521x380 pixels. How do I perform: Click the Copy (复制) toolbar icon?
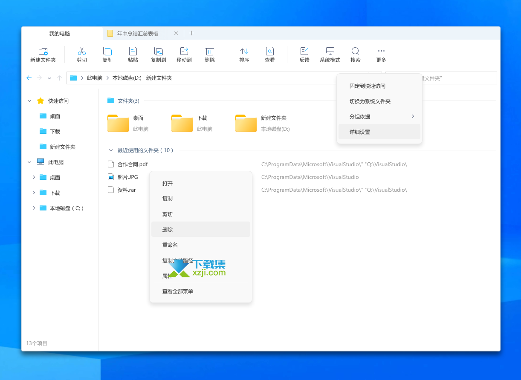[x=107, y=52]
